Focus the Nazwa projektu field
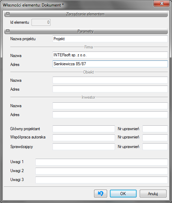The image size is (172, 203). (x=110, y=39)
